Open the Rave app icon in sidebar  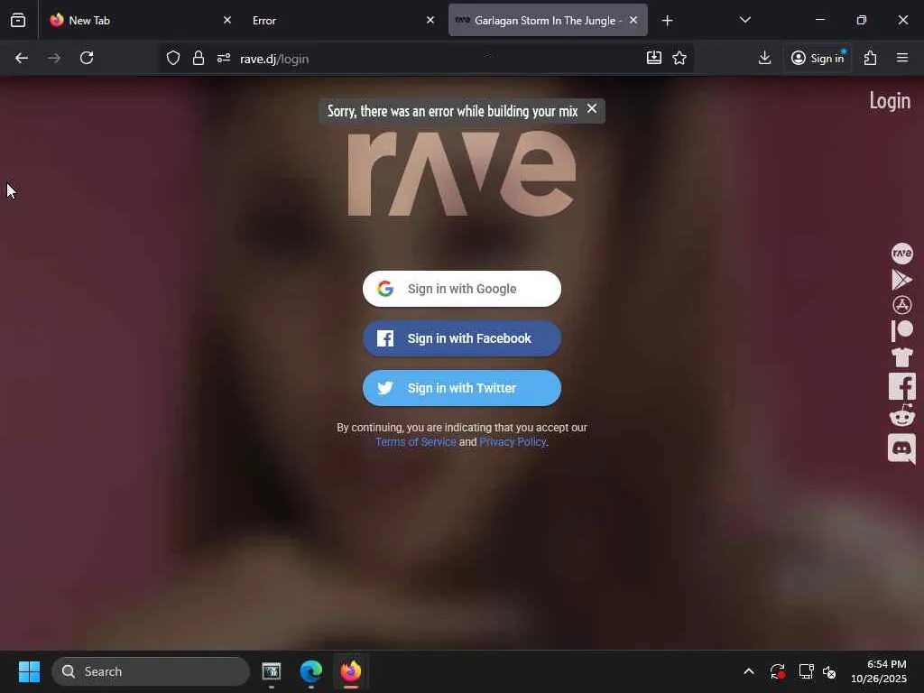click(x=901, y=254)
